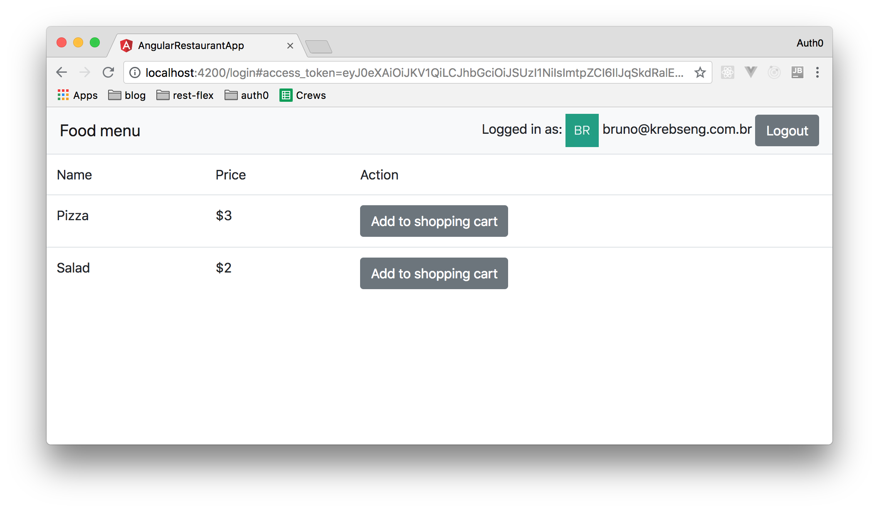Reload the current page

[109, 72]
